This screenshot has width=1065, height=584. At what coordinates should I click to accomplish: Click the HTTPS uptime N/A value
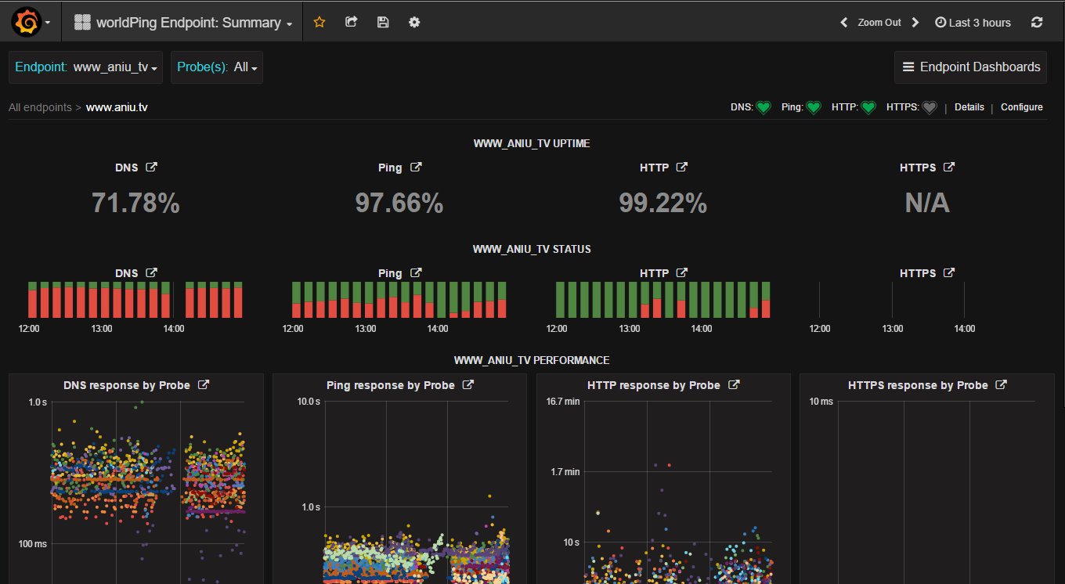coord(927,203)
